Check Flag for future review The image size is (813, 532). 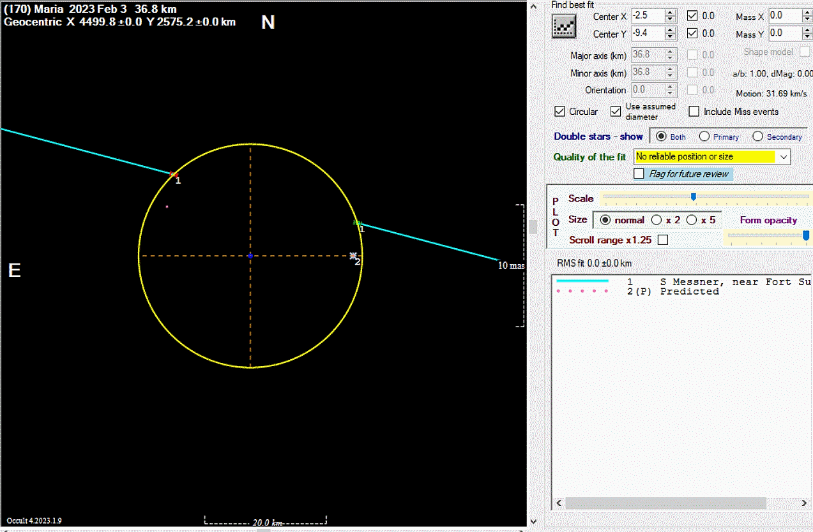click(639, 174)
